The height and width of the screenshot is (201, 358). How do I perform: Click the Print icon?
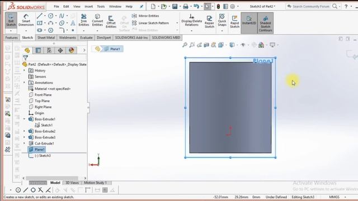click(x=186, y=6)
